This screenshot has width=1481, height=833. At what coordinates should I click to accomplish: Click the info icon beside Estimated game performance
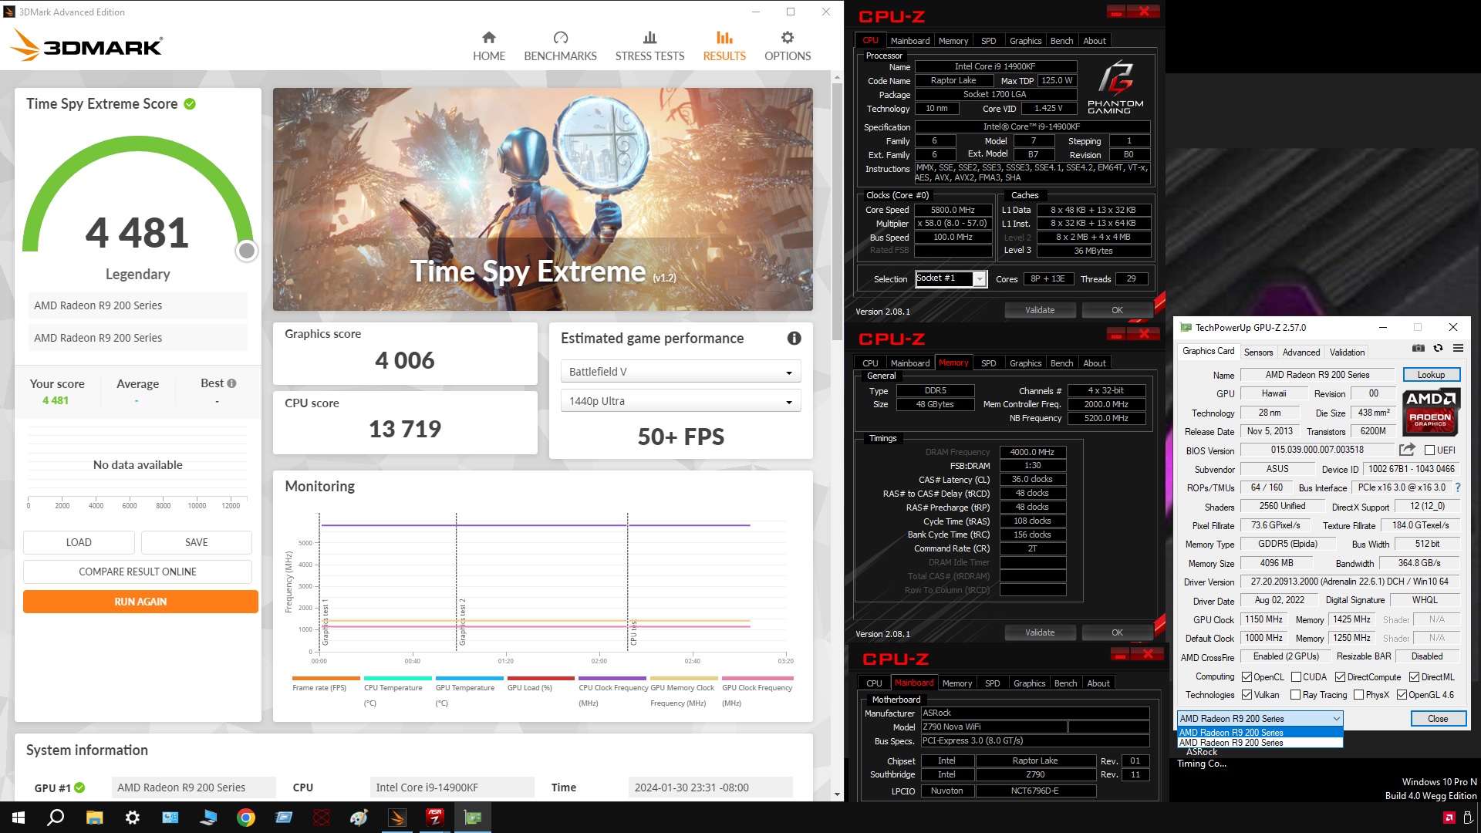click(794, 338)
